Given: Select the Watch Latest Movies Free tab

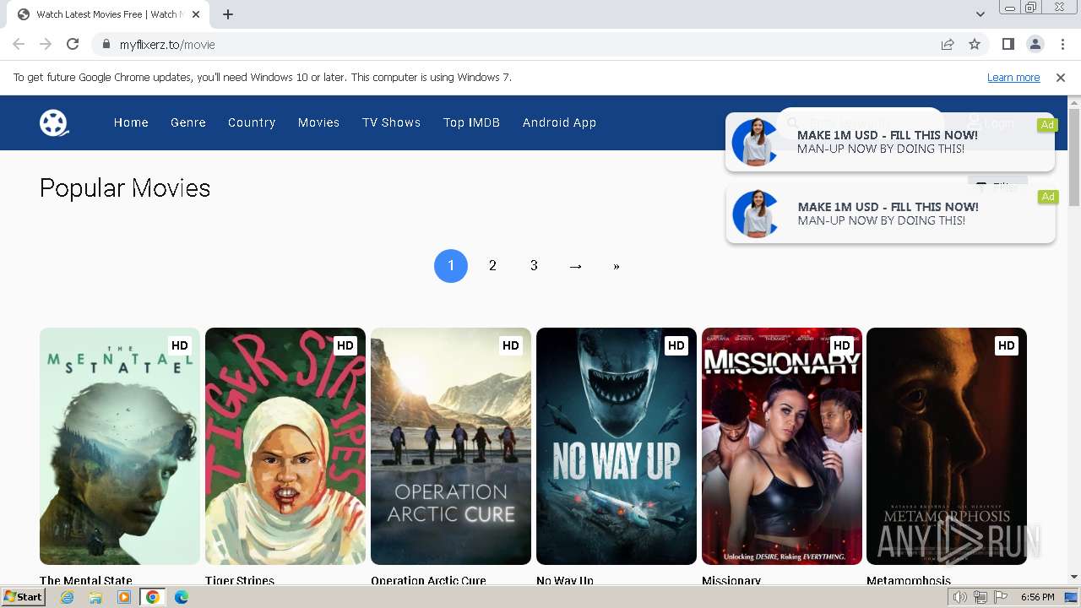Looking at the screenshot, I should tap(108, 14).
